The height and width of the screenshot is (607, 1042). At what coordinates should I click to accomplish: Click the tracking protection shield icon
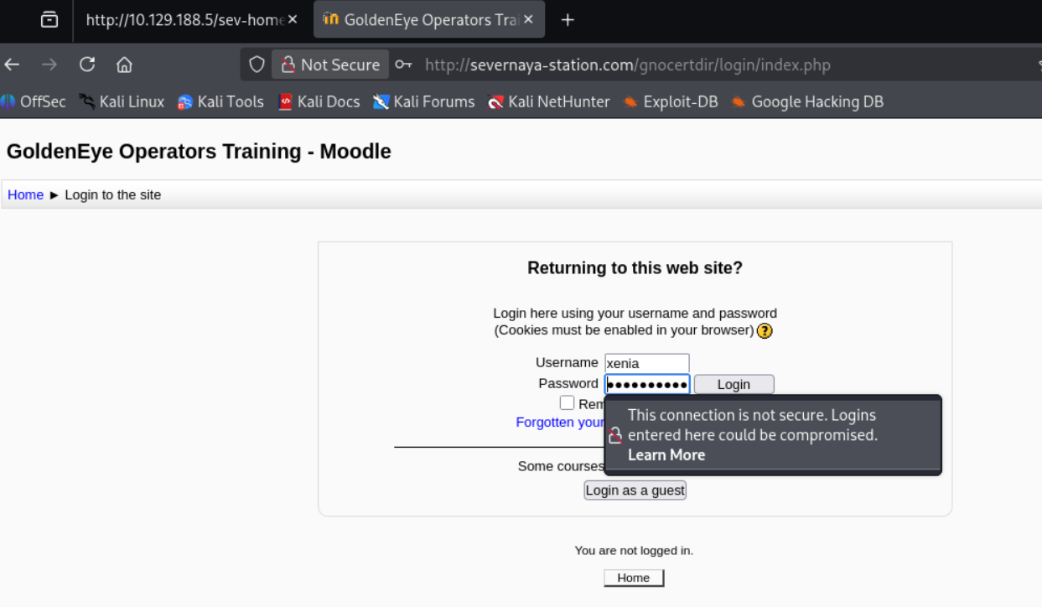pos(257,65)
